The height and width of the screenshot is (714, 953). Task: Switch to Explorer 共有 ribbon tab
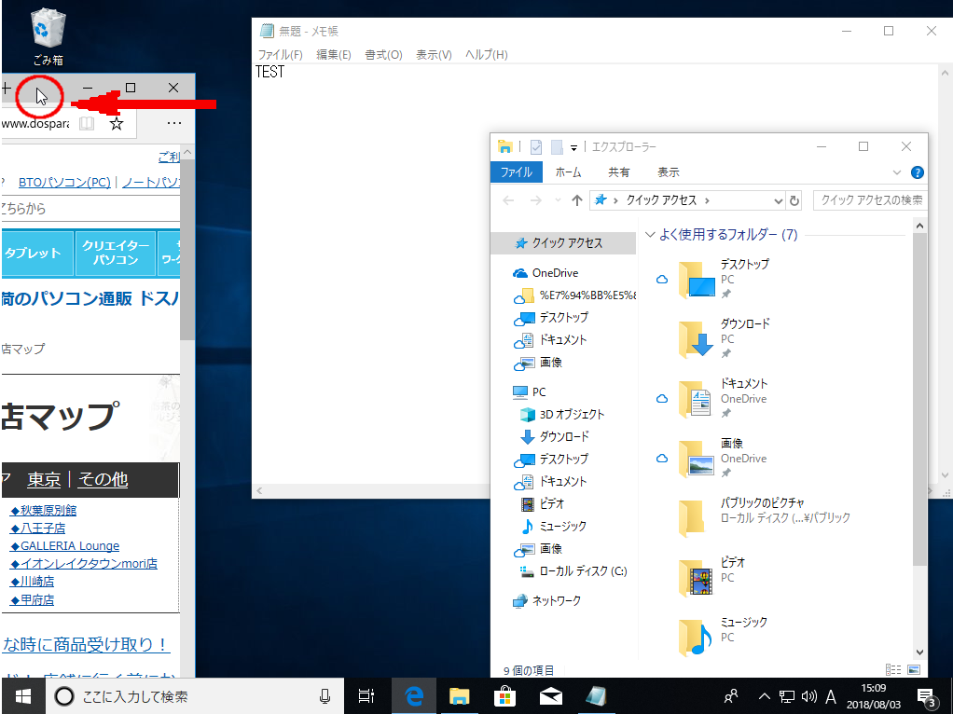[619, 172]
